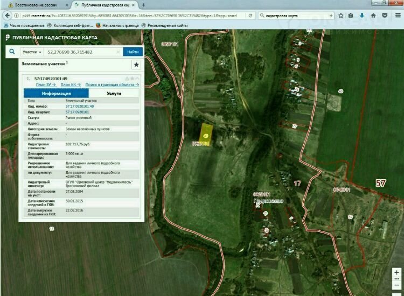Select the Информация tab
The height and width of the screenshot is (296, 404).
click(x=56, y=93)
